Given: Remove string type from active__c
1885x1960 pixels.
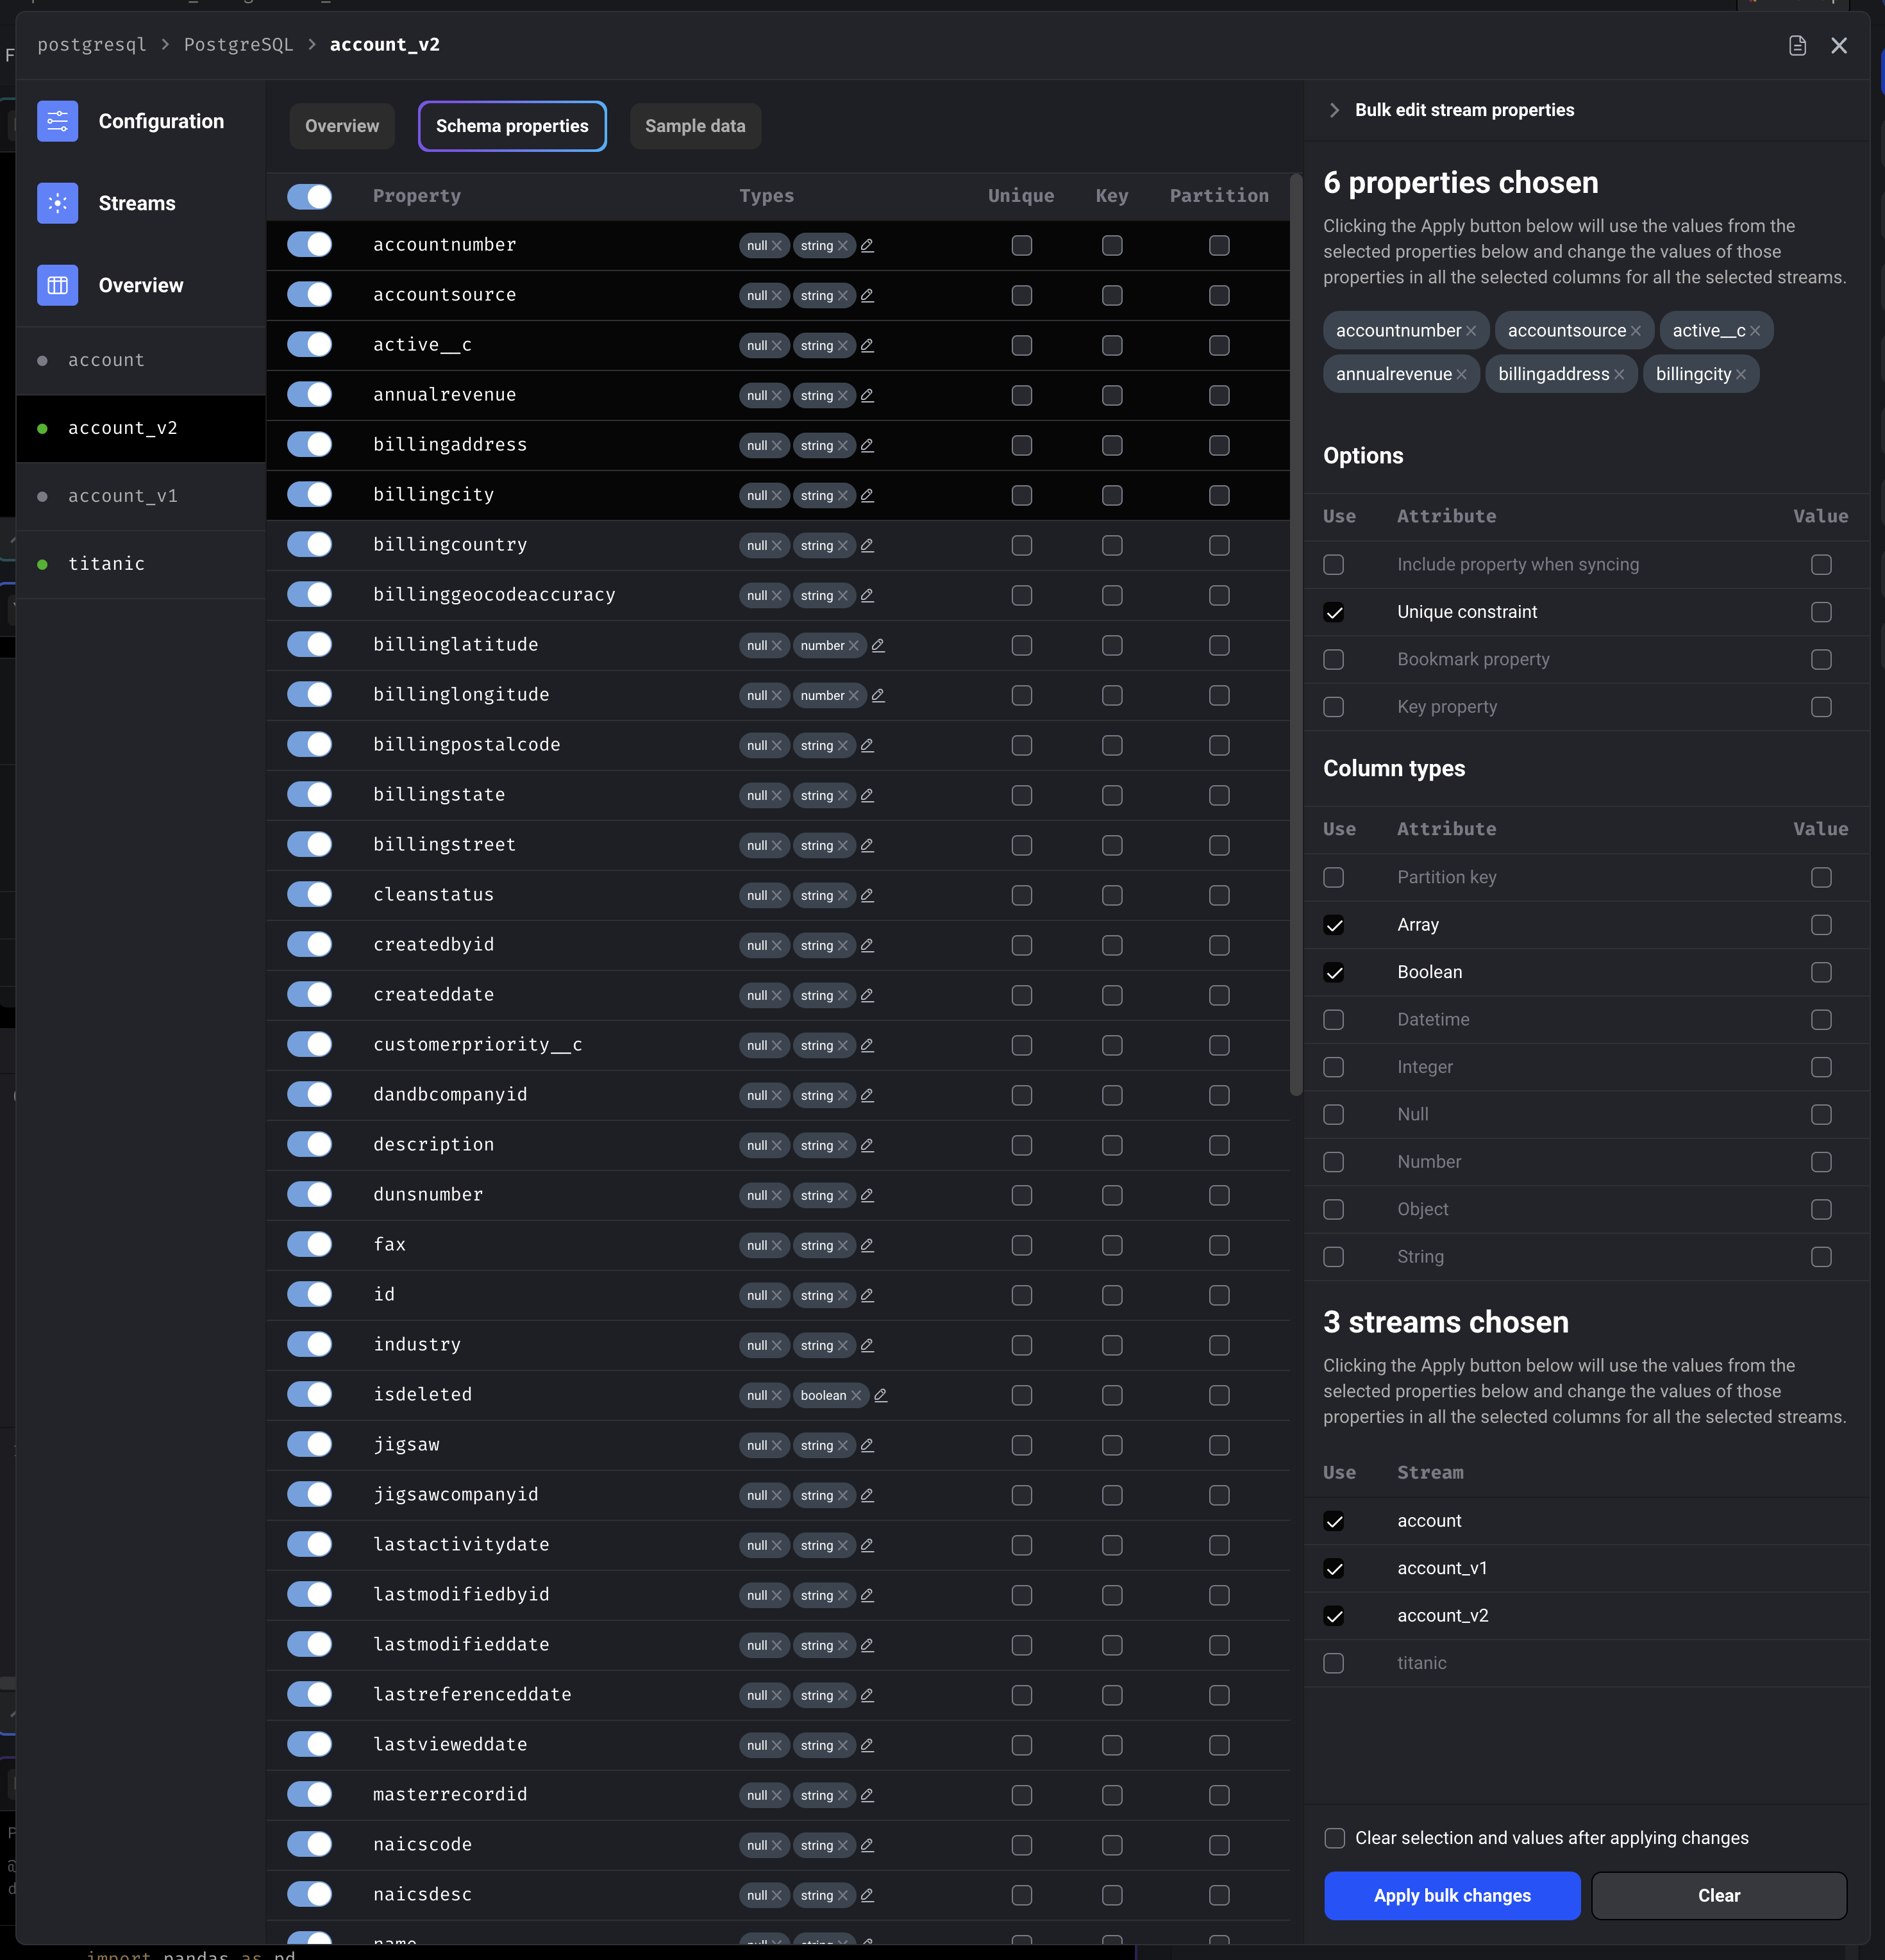Looking at the screenshot, I should point(842,346).
